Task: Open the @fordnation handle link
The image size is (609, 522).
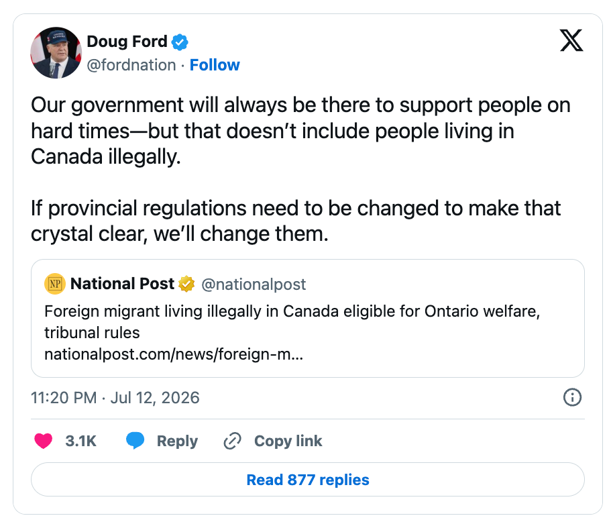Action: pyautogui.click(x=131, y=65)
